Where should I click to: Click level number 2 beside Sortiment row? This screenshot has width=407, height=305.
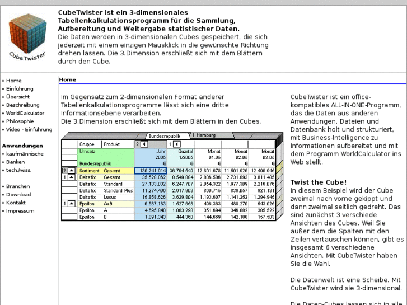[x=65, y=171]
